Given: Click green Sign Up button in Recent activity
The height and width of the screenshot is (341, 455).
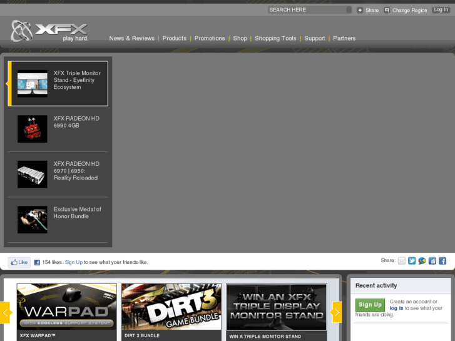Looking at the screenshot, I should pyautogui.click(x=370, y=305).
